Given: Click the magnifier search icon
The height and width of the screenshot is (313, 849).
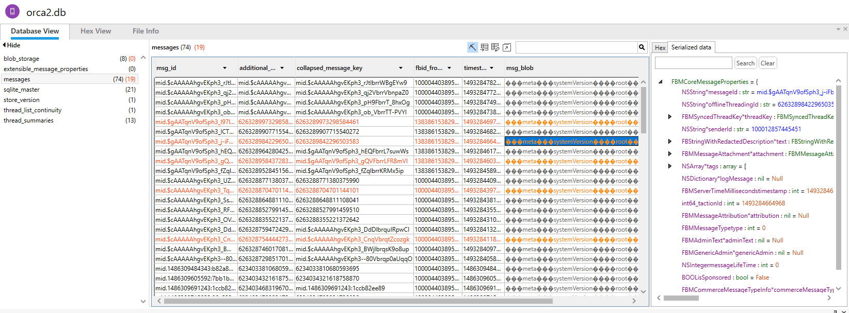Looking at the screenshot, I should tap(642, 47).
